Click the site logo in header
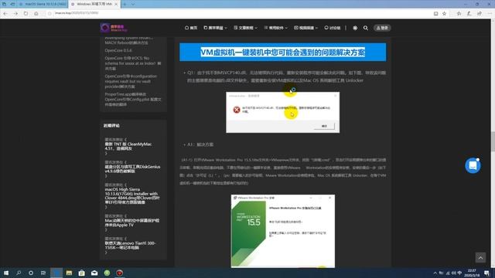 (x=114, y=28)
